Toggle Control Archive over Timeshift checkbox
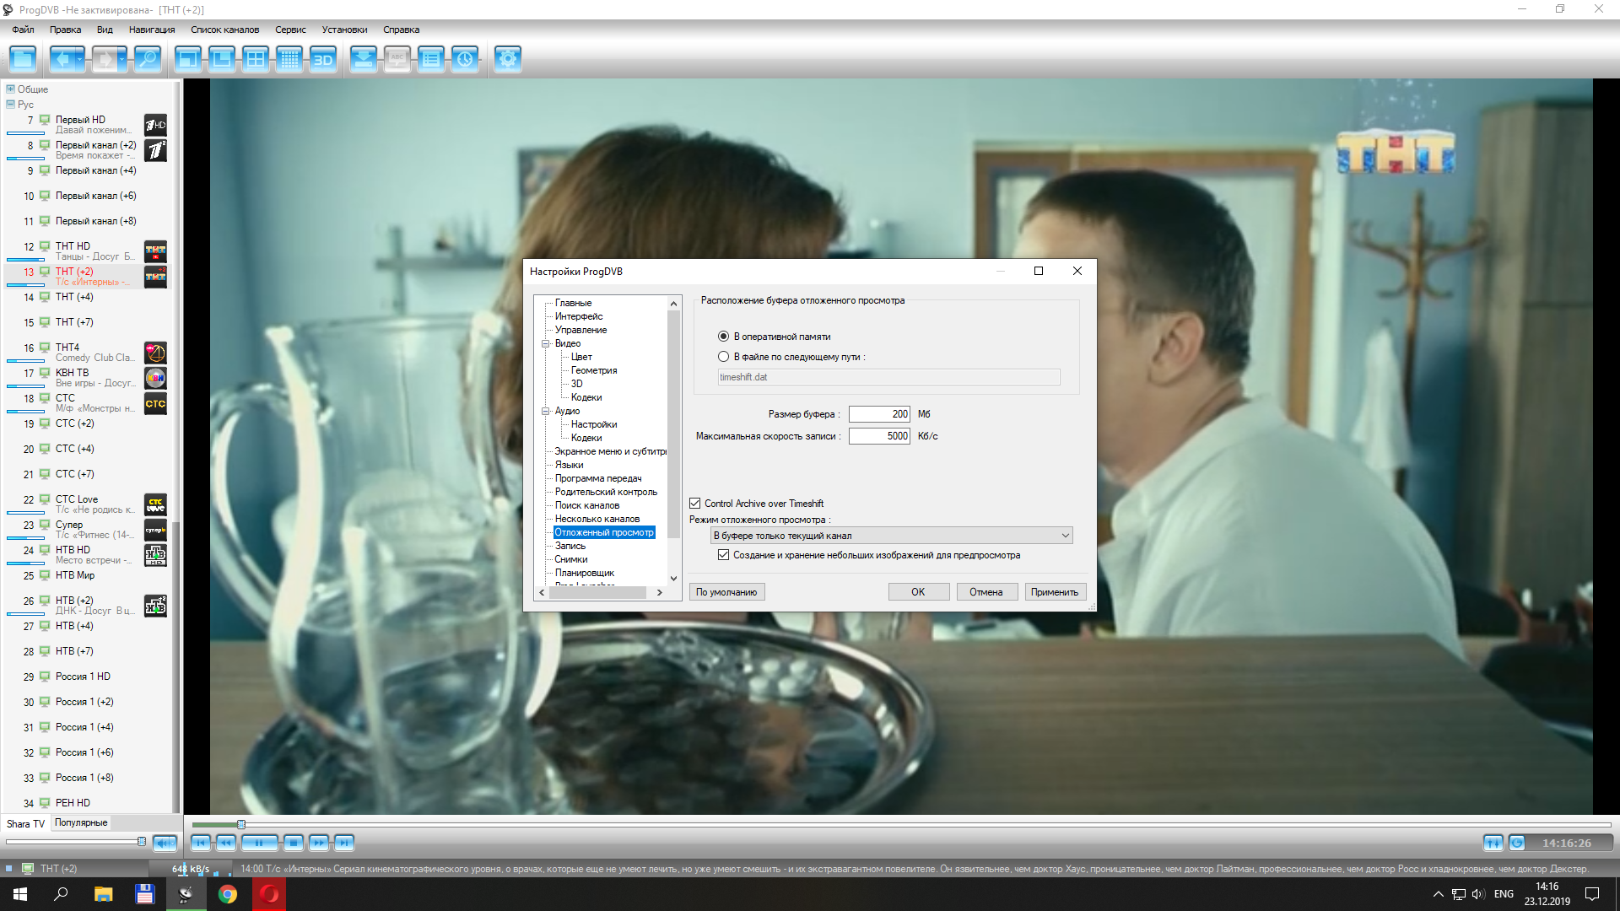Screen dimensions: 1620x911 [695, 504]
